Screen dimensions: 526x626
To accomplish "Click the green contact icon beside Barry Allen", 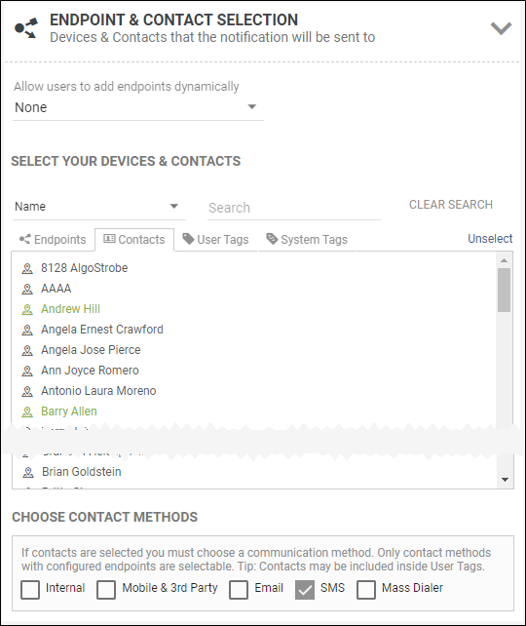I will click(x=27, y=411).
